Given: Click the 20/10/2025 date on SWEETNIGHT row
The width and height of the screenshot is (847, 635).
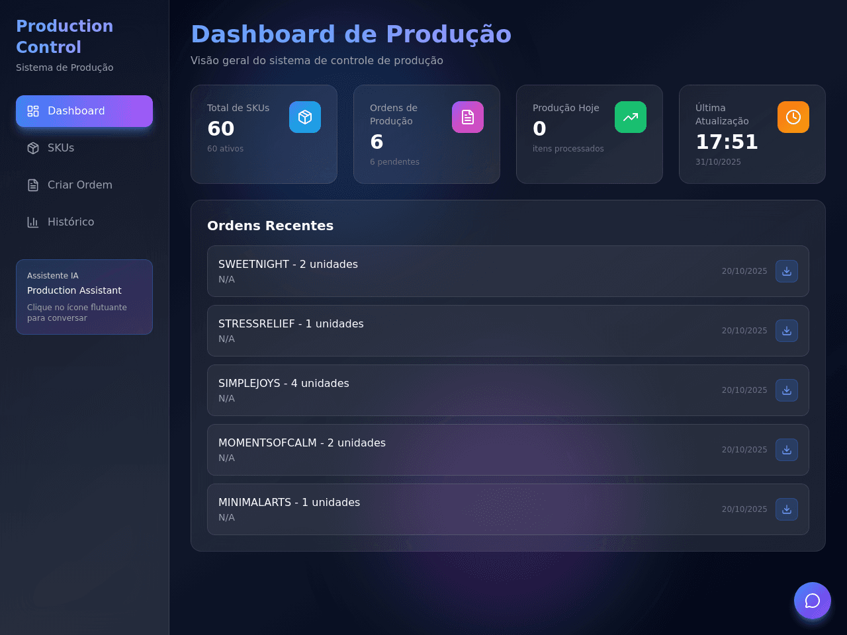Looking at the screenshot, I should pos(744,271).
